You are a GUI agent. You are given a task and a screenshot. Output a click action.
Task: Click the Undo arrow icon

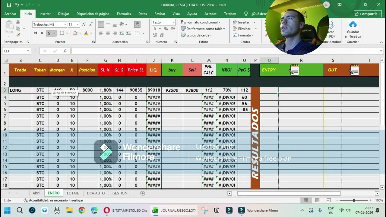[17, 5]
